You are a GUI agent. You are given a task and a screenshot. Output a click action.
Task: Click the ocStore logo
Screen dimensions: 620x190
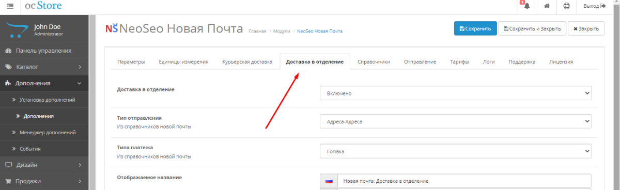(43, 6)
